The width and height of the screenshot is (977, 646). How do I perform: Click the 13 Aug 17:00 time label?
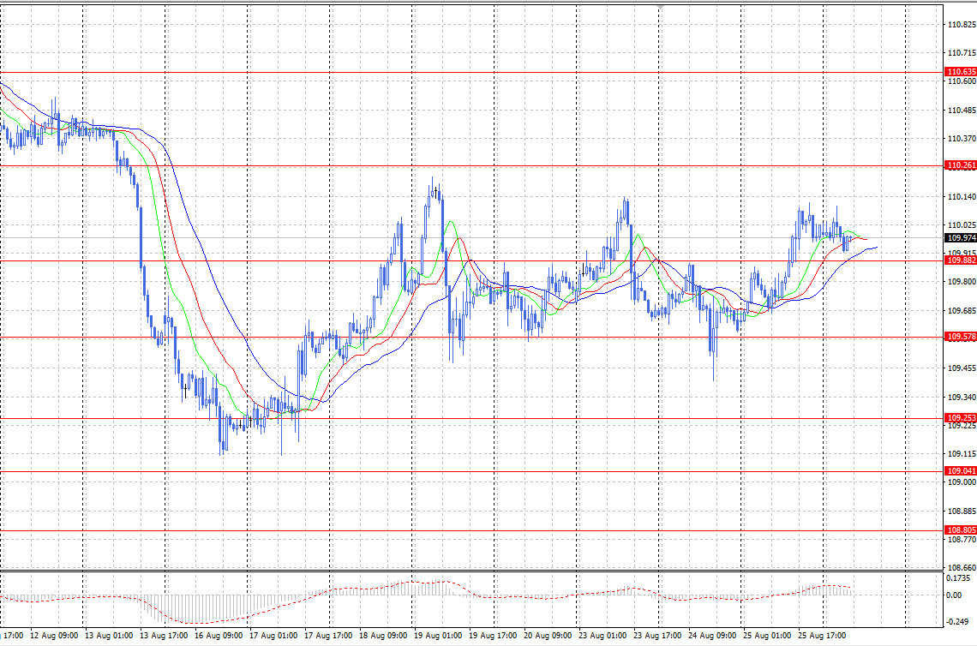(164, 636)
